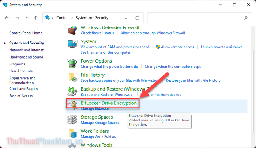The image size is (256, 148).
Task: Open Appearance and Personalization category
Action: [x=22, y=80]
